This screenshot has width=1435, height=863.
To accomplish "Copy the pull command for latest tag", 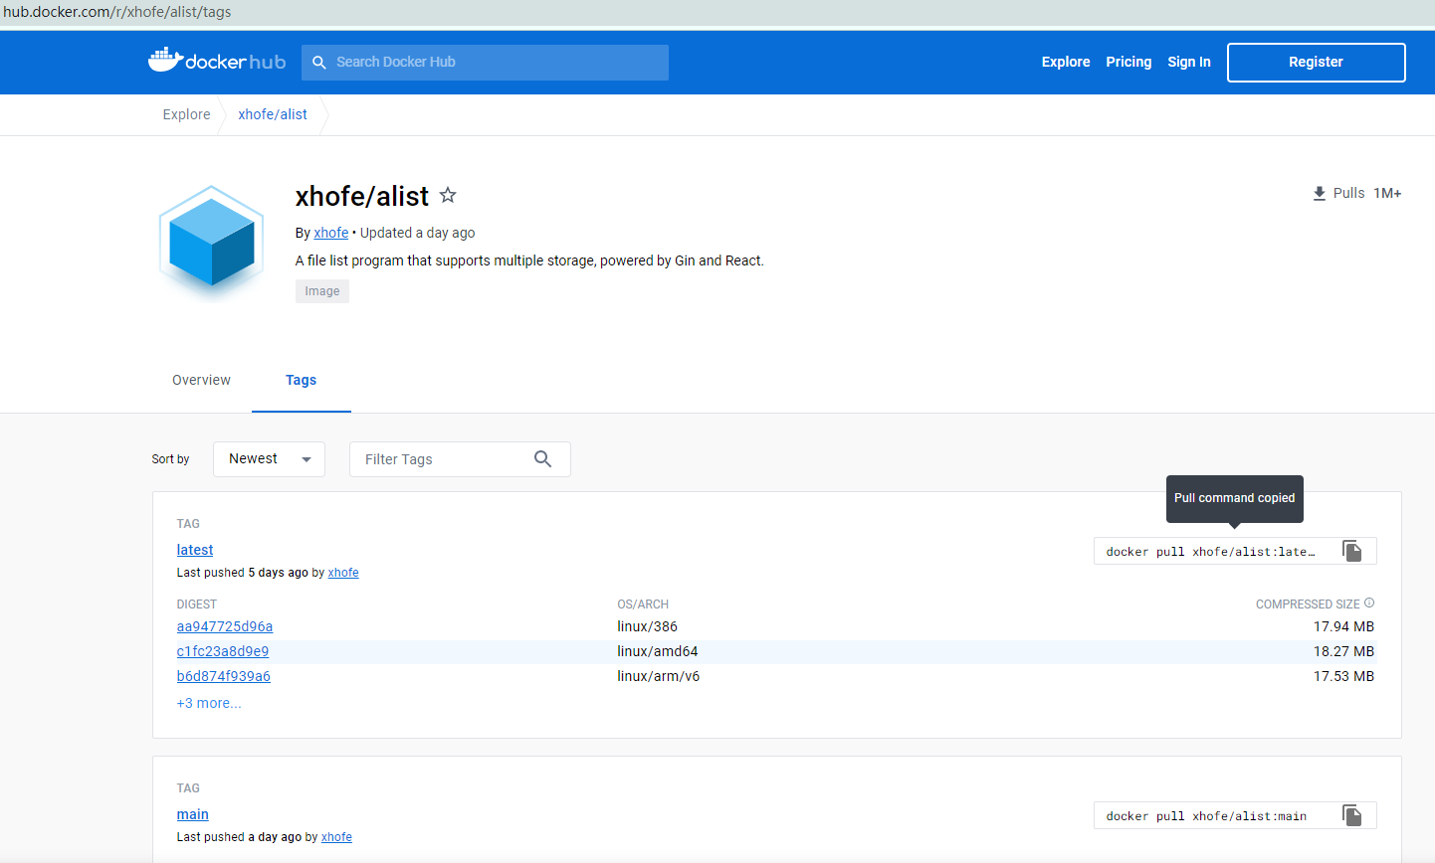I will [x=1351, y=551].
